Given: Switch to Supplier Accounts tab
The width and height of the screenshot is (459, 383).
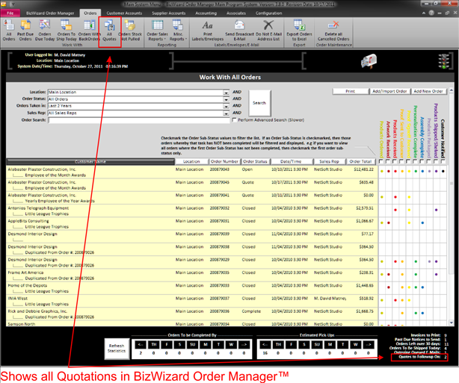Looking at the screenshot, I should pyautogui.click(x=169, y=13).
